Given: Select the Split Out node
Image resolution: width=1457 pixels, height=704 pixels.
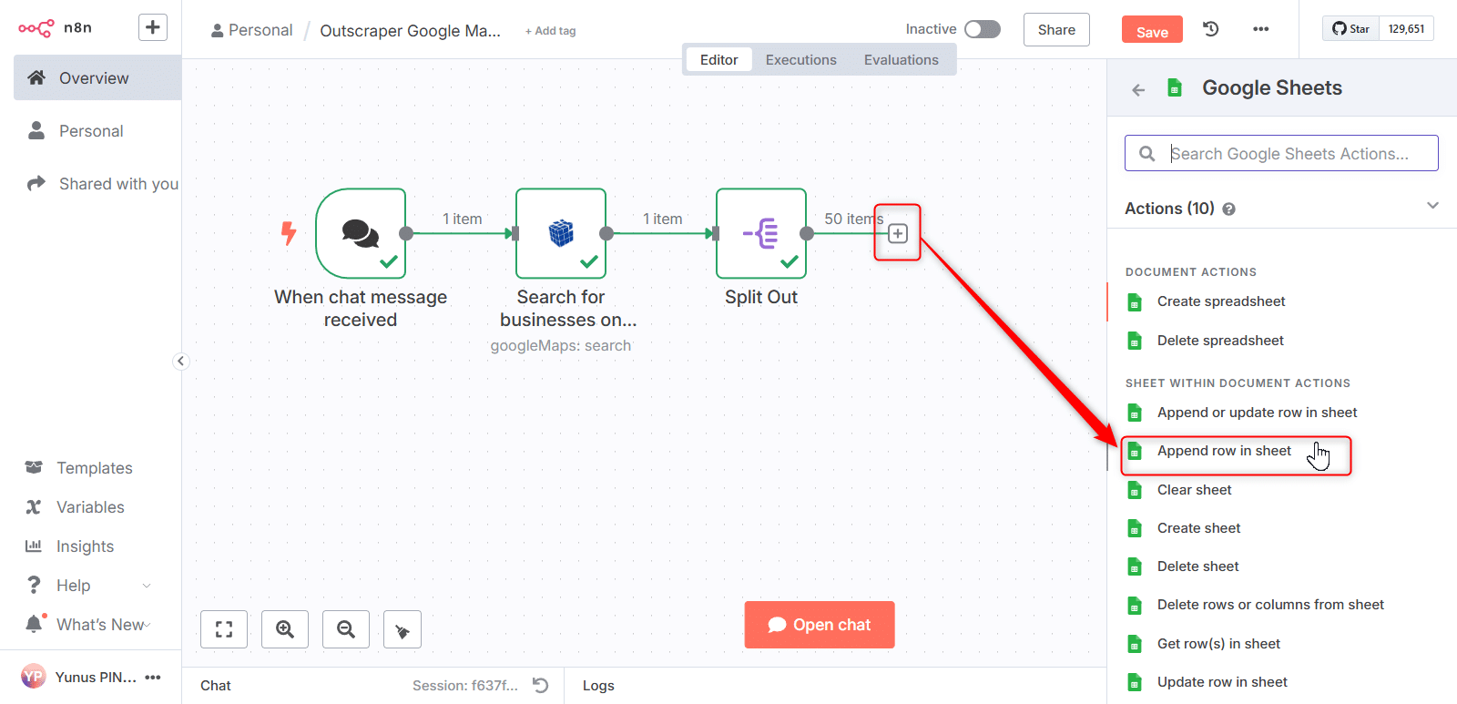Looking at the screenshot, I should coord(761,233).
